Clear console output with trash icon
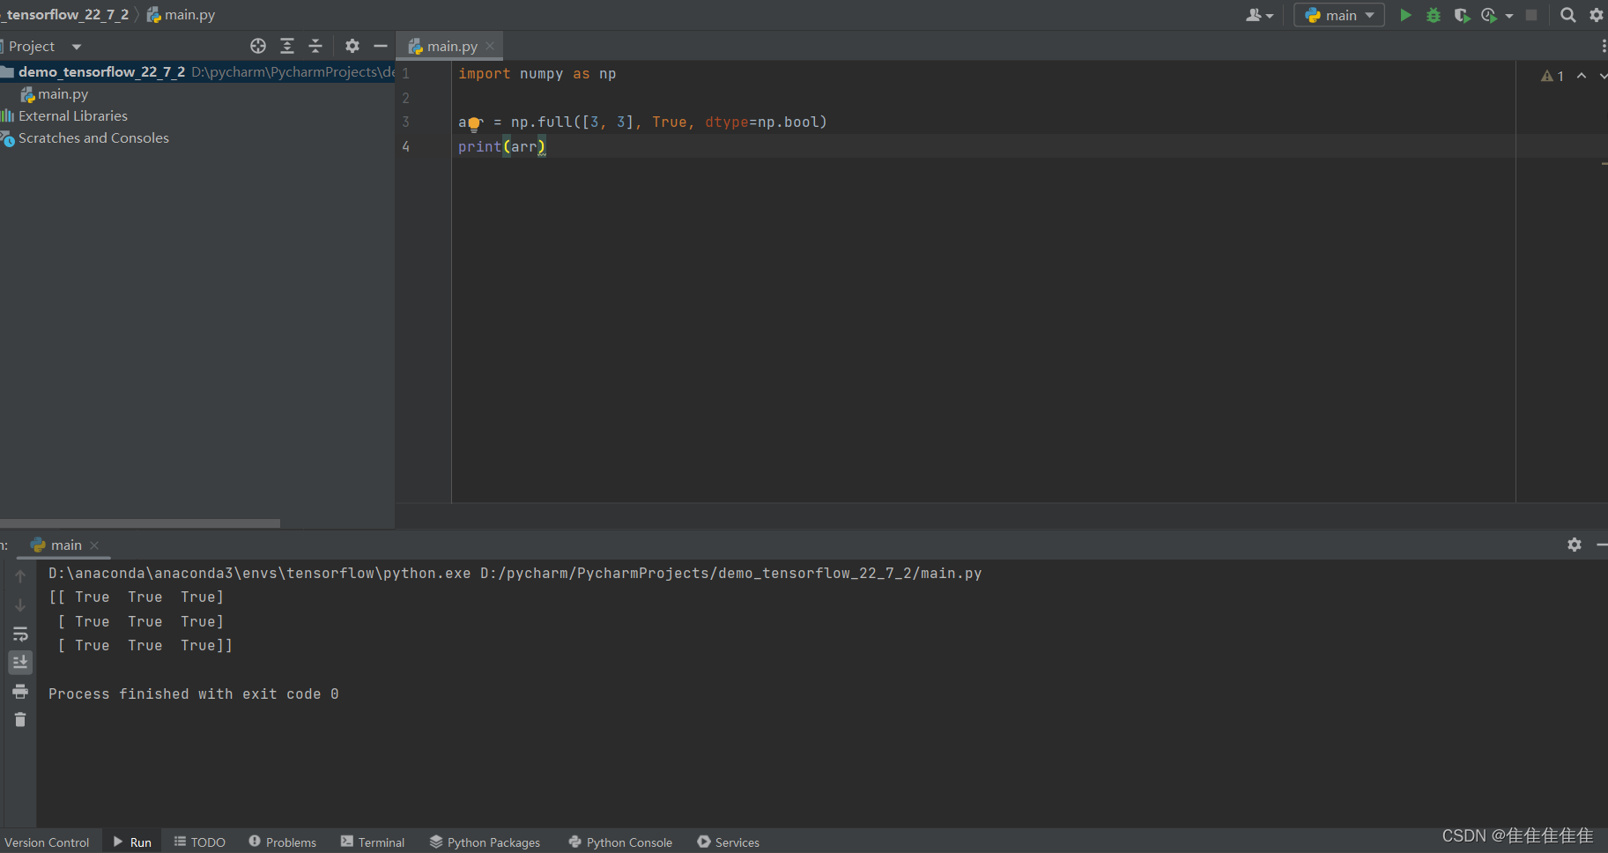Image resolution: width=1608 pixels, height=853 pixels. click(x=20, y=720)
